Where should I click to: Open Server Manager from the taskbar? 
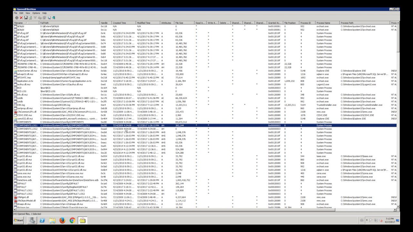pyautogui.click(x=32, y=220)
